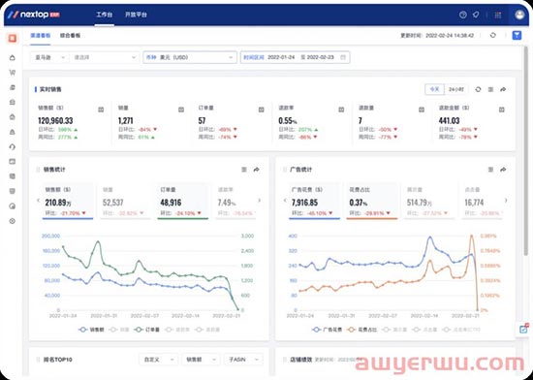
Task: Switch to the 开放平台 top navigation tab
Action: click(x=136, y=15)
